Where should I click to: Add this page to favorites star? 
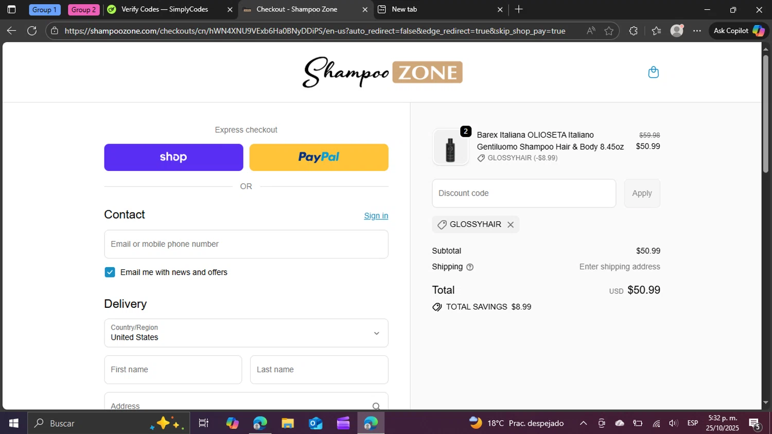click(609, 31)
